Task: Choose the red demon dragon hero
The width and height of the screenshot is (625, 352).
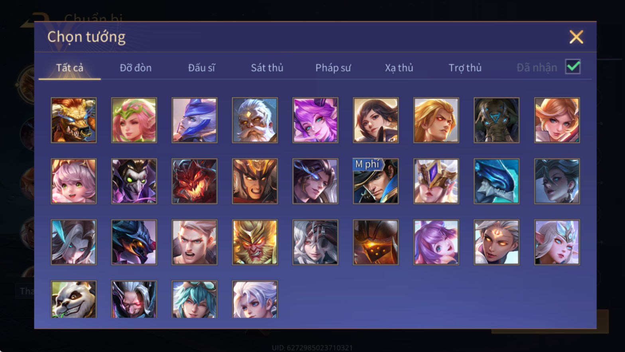Action: [x=195, y=181]
